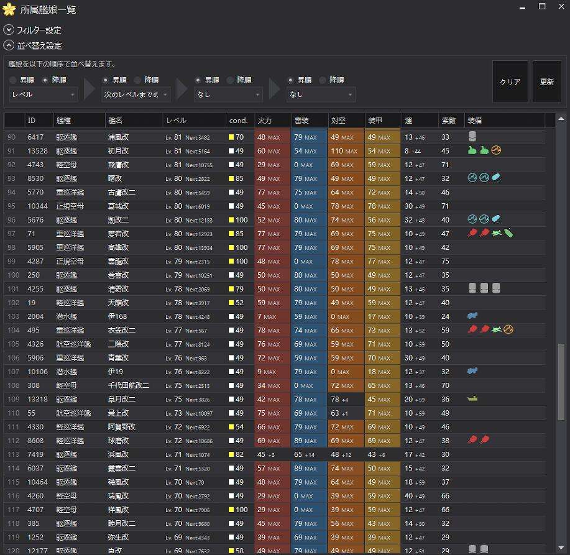Click the first red gun icon for 愛宕改
The height and width of the screenshot is (555, 570).
click(472, 233)
